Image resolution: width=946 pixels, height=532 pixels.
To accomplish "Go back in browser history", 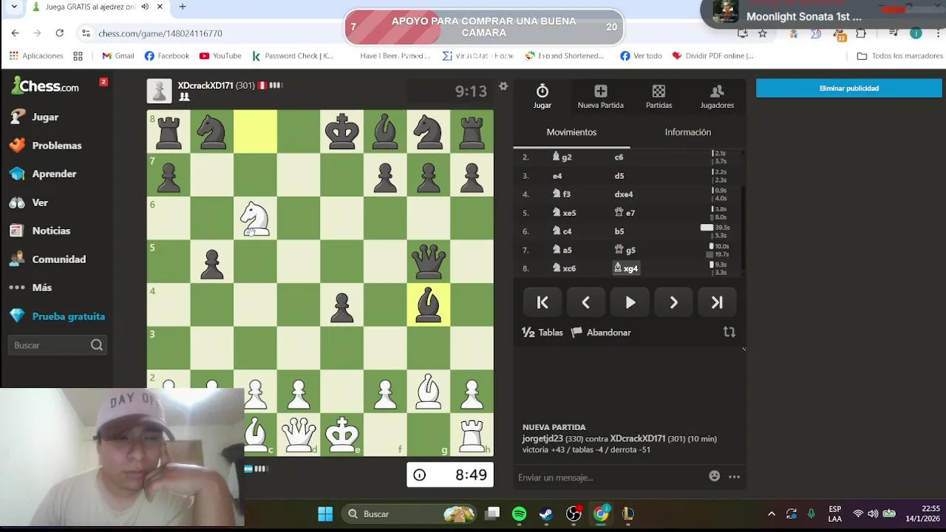I will coord(15,33).
